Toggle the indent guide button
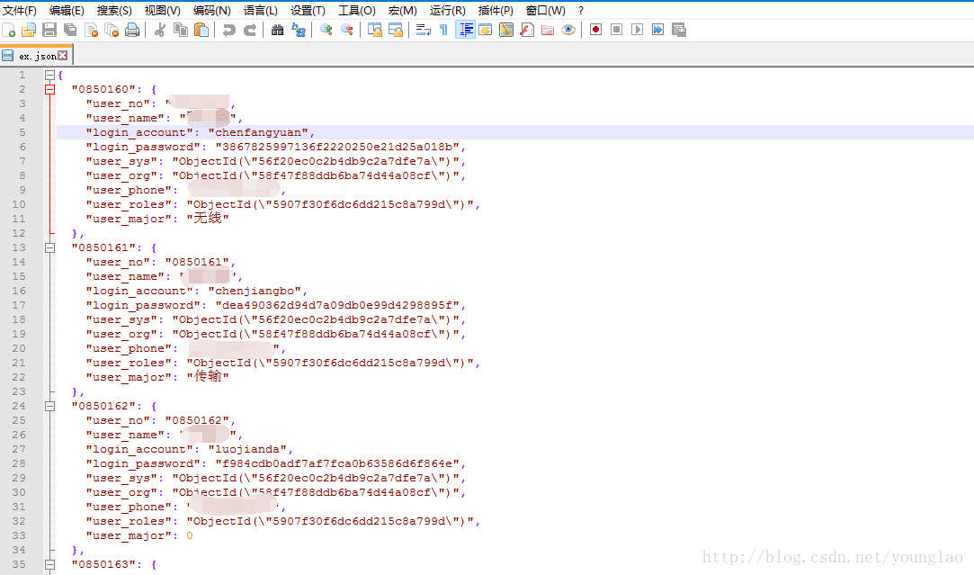 pyautogui.click(x=465, y=30)
